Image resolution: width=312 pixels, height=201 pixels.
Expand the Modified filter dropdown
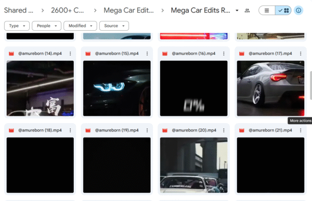pyautogui.click(x=80, y=26)
